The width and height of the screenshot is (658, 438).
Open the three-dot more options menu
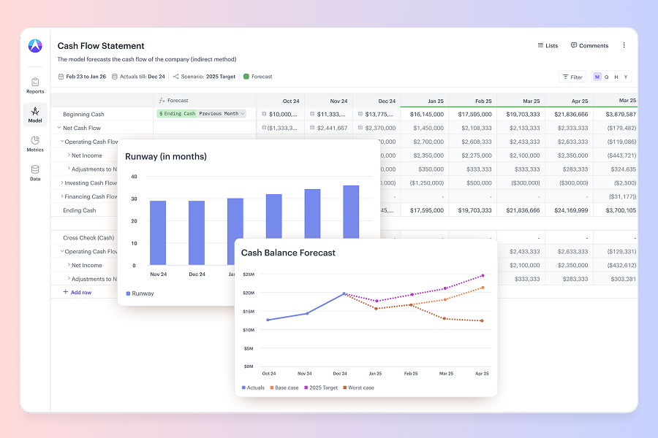click(624, 45)
